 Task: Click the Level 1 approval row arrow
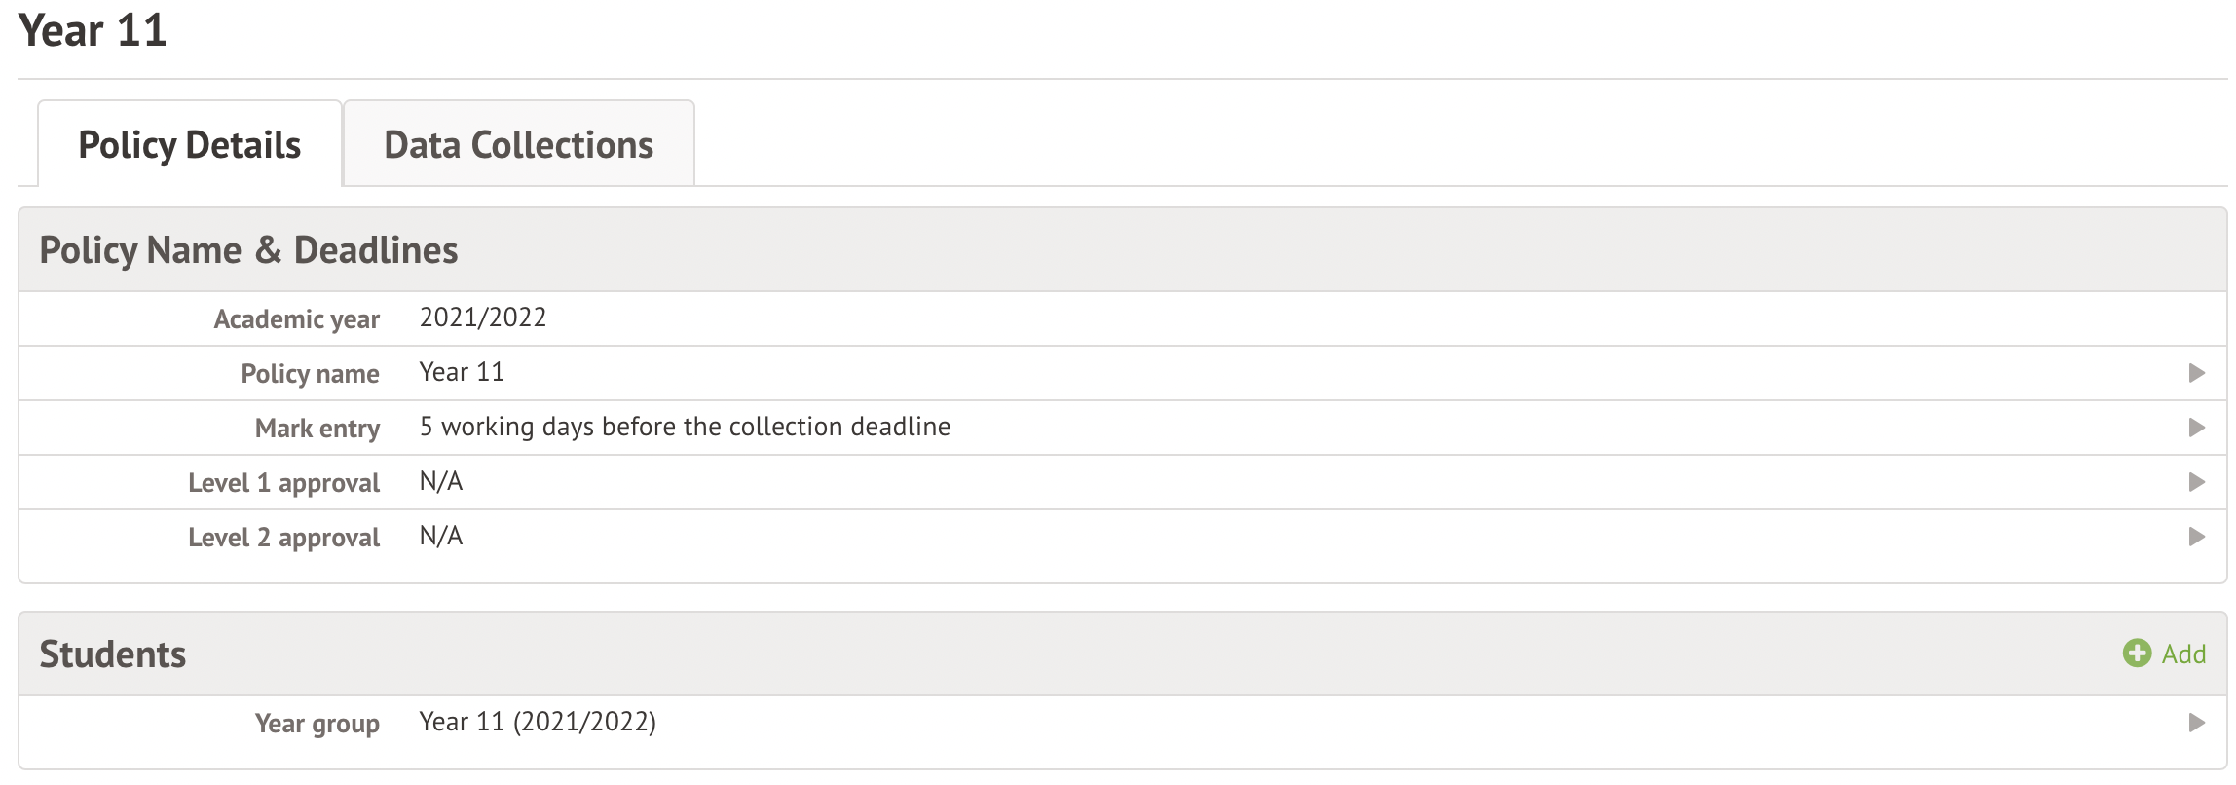[x=2197, y=482]
